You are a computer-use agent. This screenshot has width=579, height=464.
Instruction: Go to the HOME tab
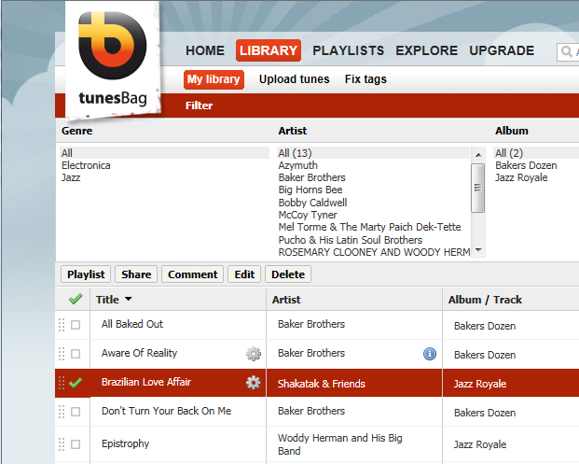coord(205,50)
